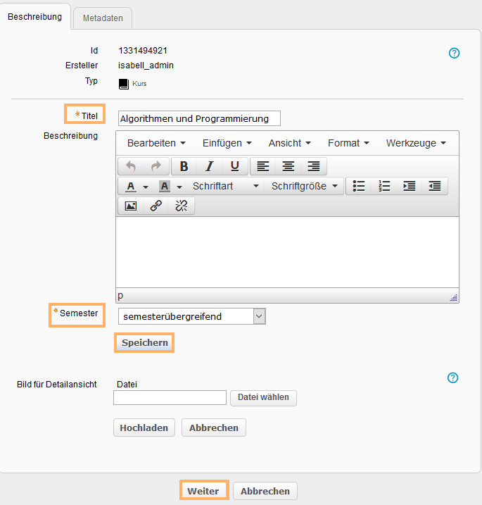Switch to the Metadaten tab

point(103,19)
